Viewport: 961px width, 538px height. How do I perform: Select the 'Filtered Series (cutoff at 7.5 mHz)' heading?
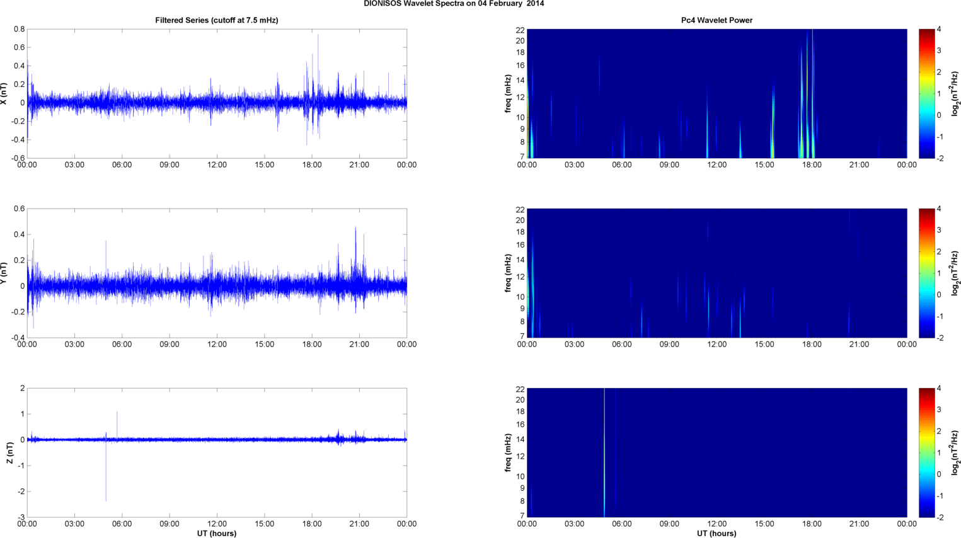coord(217,20)
